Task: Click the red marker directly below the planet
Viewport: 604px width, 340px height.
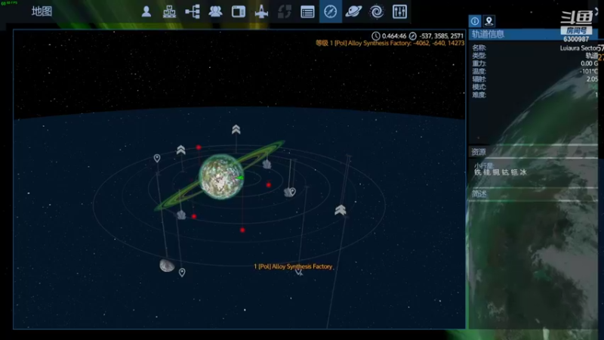Action: [242, 230]
